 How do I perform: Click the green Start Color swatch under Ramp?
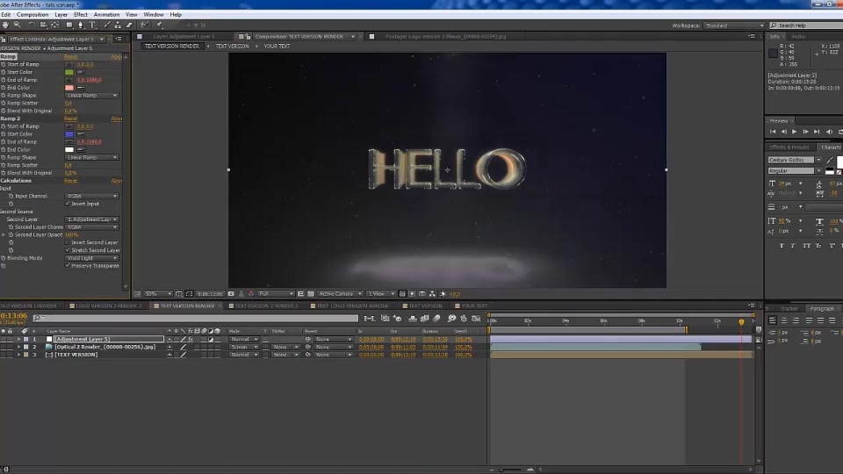click(68, 72)
